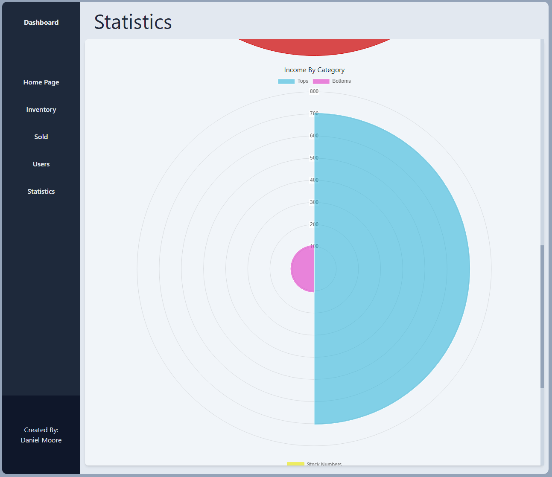Click the 800 axis label
Viewport: 552px width, 477px height.
pyautogui.click(x=314, y=91)
